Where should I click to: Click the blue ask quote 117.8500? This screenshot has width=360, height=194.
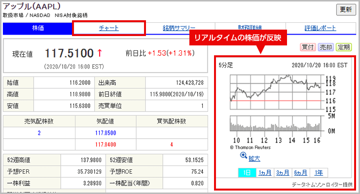[x=106, y=133]
